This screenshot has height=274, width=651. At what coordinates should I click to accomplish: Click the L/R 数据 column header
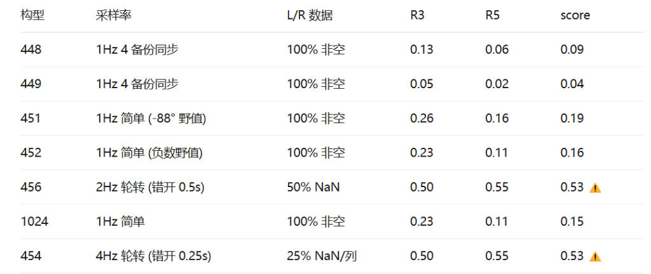pos(309,15)
